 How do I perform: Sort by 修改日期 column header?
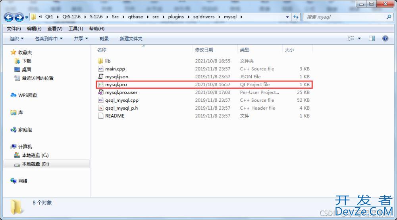click(204, 50)
